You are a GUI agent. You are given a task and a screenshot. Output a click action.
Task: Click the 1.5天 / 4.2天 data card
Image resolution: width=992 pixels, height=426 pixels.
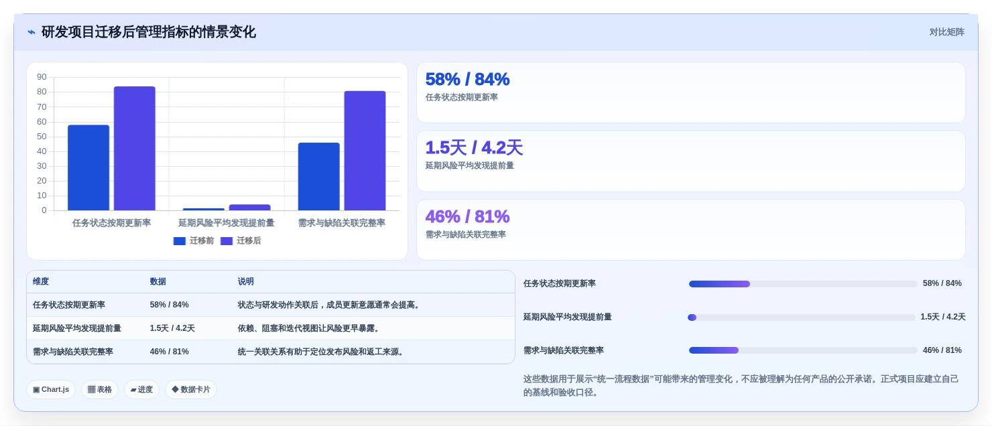[691, 161]
